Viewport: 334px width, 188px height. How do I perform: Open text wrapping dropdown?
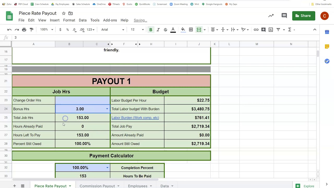pos(235,30)
